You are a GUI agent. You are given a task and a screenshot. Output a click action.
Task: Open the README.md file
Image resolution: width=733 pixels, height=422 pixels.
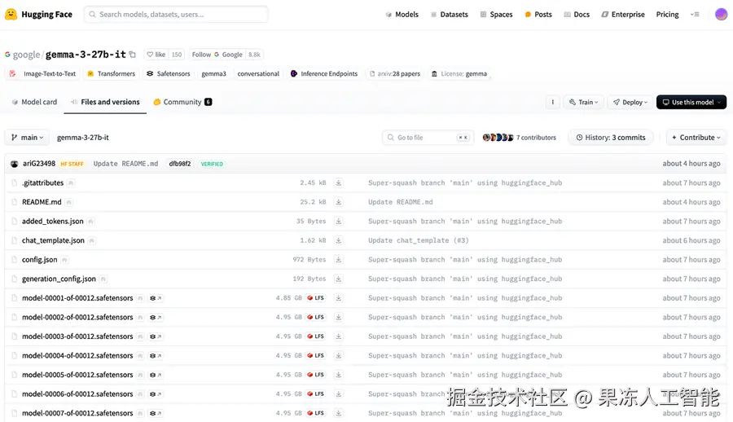(42, 202)
